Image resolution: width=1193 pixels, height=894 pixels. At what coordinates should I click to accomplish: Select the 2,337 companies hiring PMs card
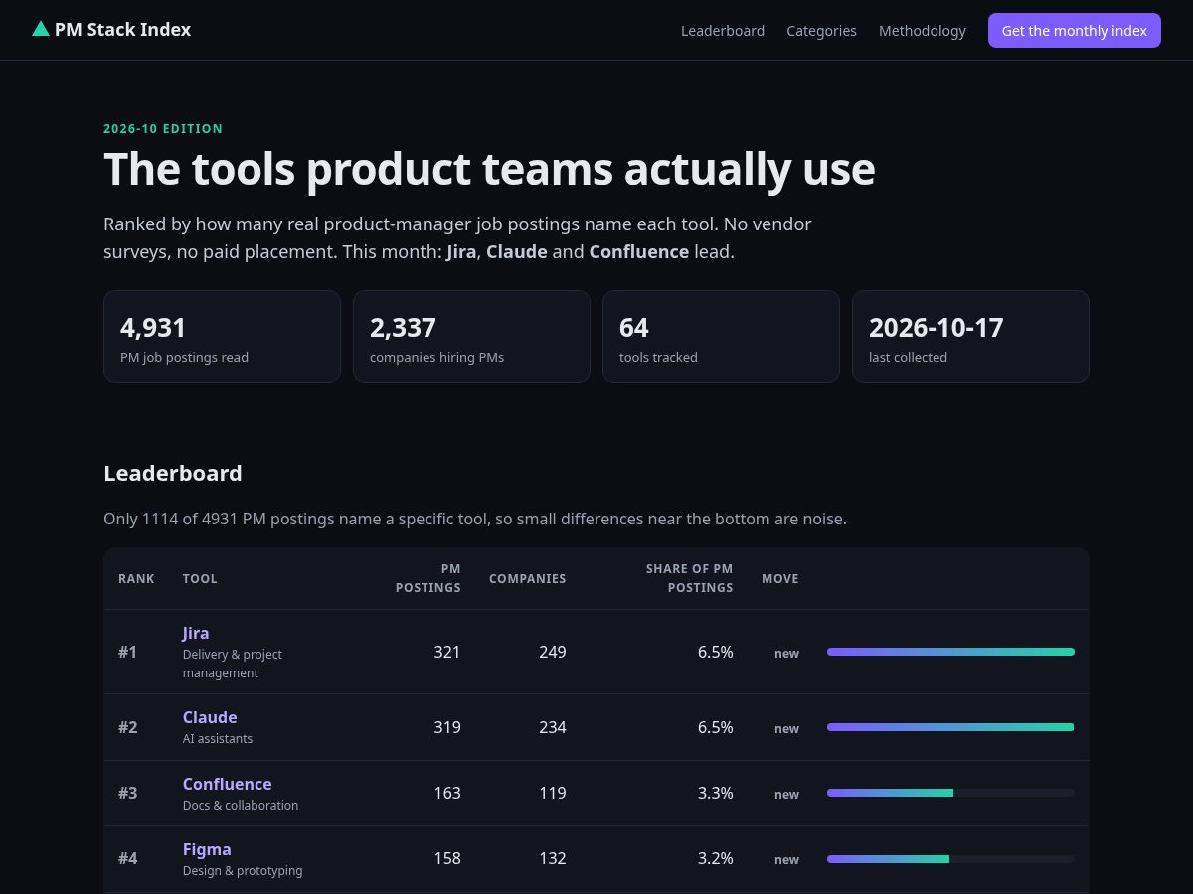pos(471,337)
